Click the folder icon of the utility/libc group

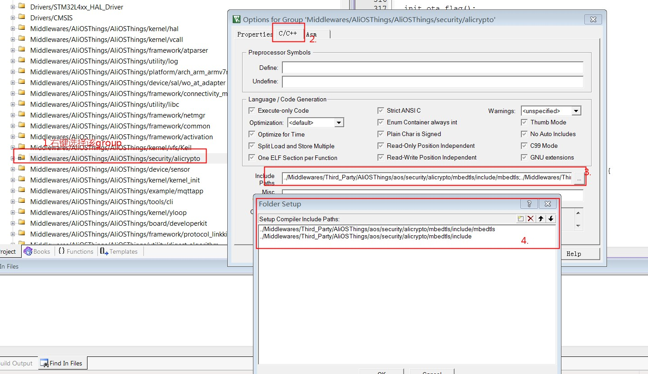(21, 104)
